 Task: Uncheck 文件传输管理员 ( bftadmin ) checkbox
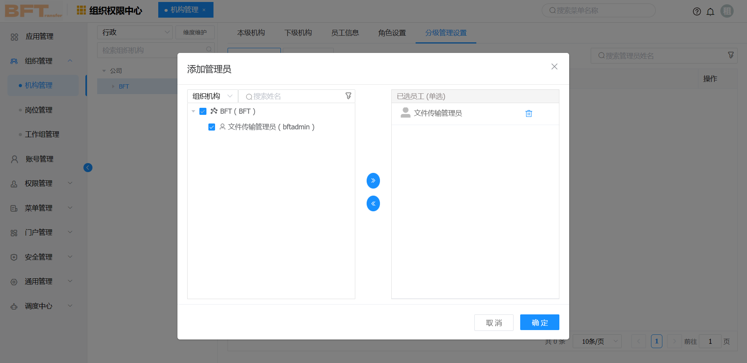212,127
